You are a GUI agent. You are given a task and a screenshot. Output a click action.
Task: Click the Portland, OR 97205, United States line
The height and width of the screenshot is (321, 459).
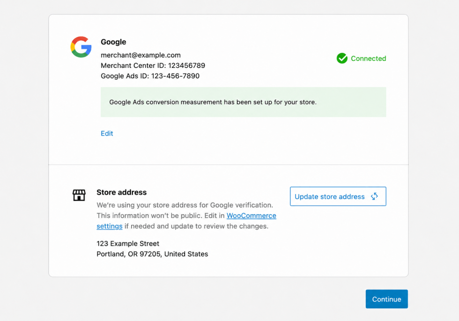152,254
